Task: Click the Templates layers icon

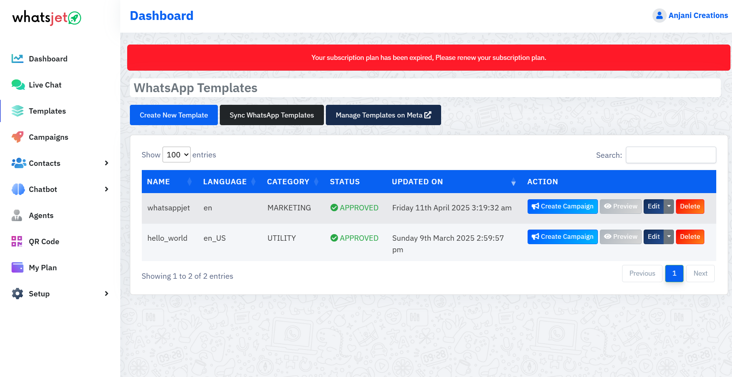Action: [x=18, y=111]
